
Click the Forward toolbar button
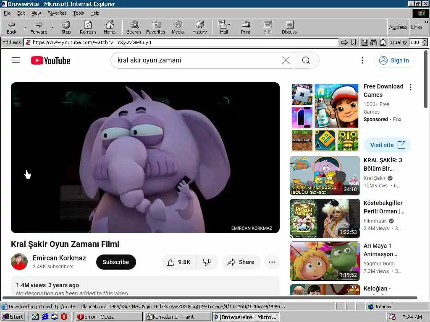(39, 27)
